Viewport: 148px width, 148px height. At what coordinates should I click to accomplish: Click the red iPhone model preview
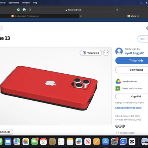click(49, 88)
